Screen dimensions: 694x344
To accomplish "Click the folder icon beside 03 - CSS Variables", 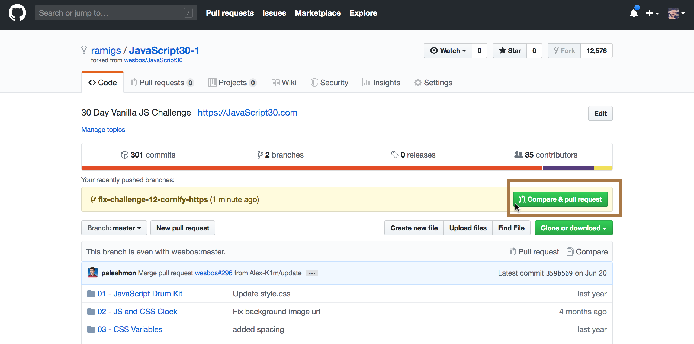I will [x=91, y=329].
